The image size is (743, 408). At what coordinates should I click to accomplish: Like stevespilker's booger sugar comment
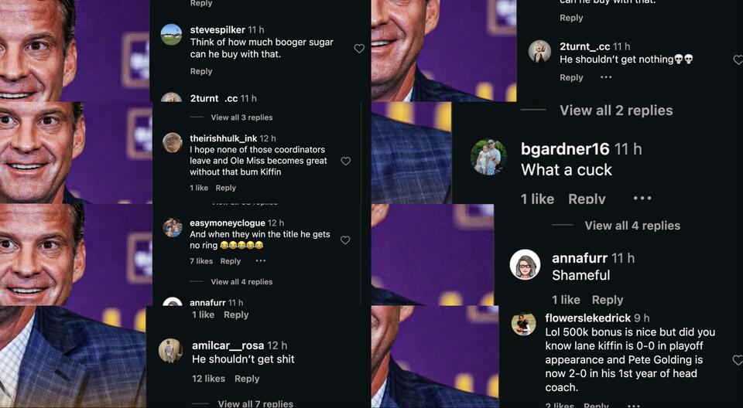coord(359,49)
